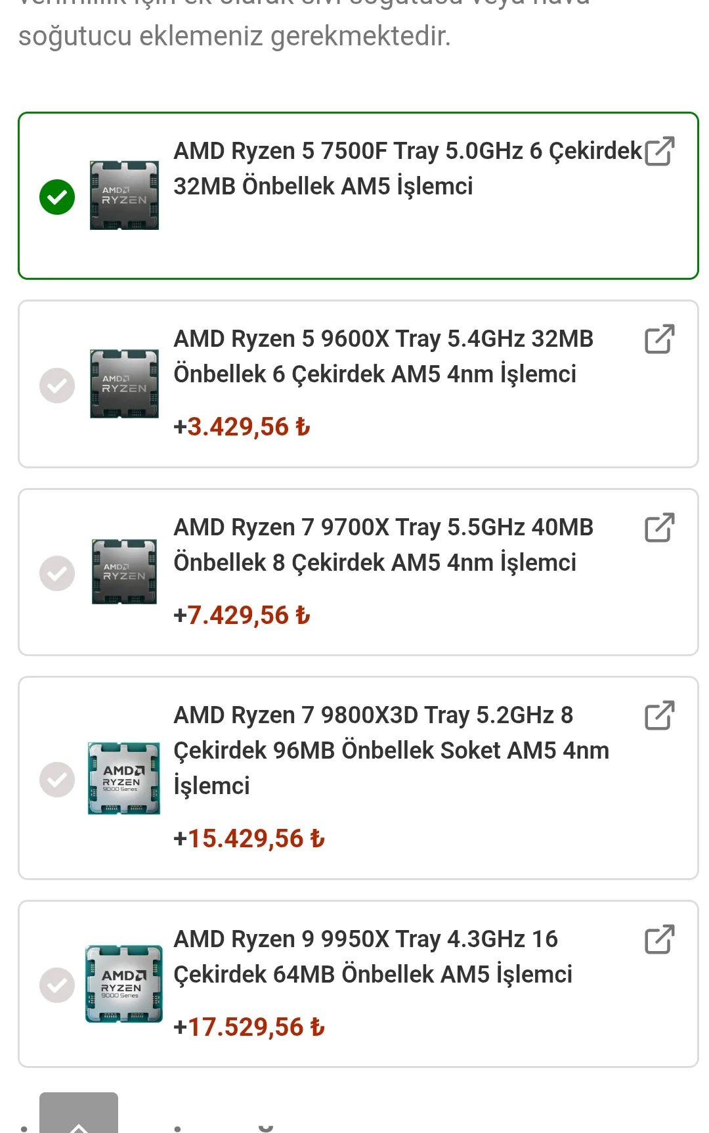
Task: Click the Ryzen 7 9800X3D chip image
Action: [124, 778]
